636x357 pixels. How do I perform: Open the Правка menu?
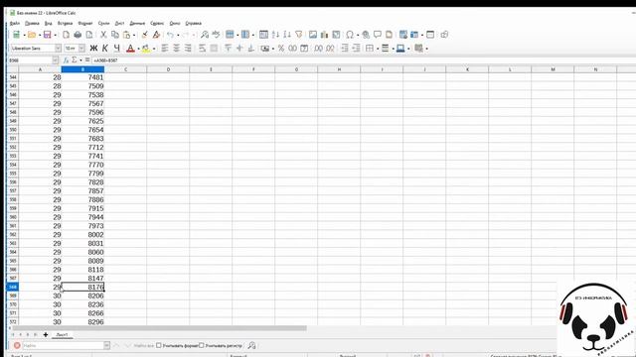(x=32, y=24)
